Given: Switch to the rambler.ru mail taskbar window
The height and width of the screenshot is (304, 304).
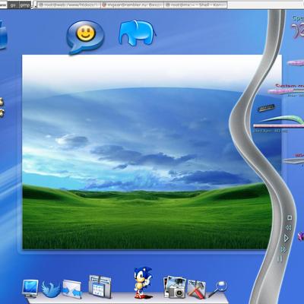Looking at the screenshot, I should tap(132, 5).
